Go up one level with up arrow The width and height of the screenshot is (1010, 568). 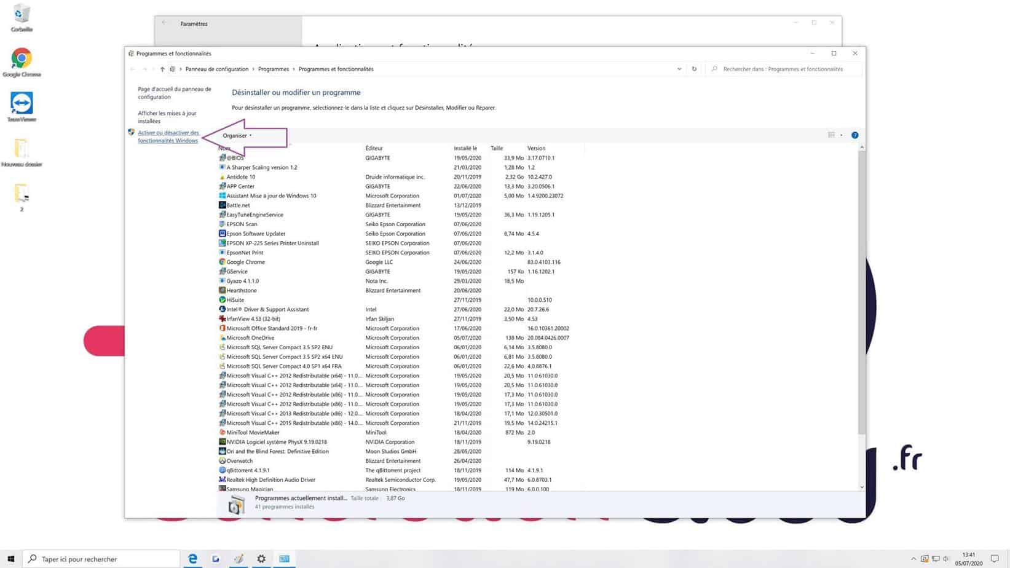[162, 69]
